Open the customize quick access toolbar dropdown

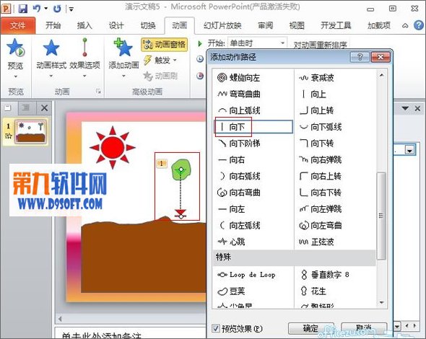pyautogui.click(x=71, y=9)
